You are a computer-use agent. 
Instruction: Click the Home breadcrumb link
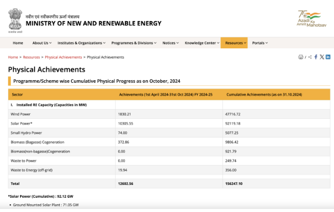point(13,57)
